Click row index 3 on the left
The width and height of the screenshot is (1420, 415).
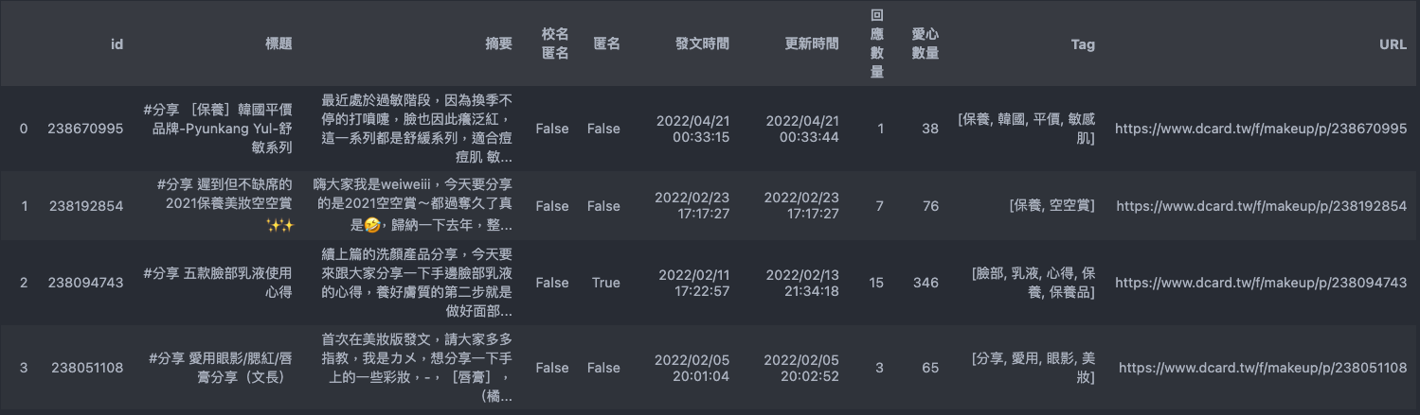24,368
